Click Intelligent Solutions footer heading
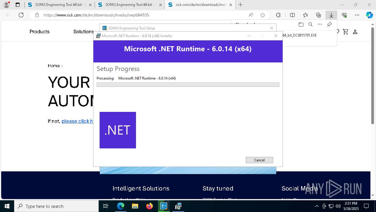 (x=141, y=188)
